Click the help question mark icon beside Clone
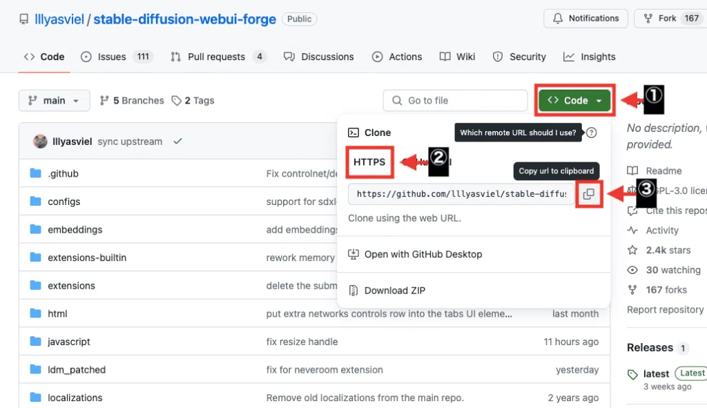Image resolution: width=707 pixels, height=408 pixels. coord(591,133)
